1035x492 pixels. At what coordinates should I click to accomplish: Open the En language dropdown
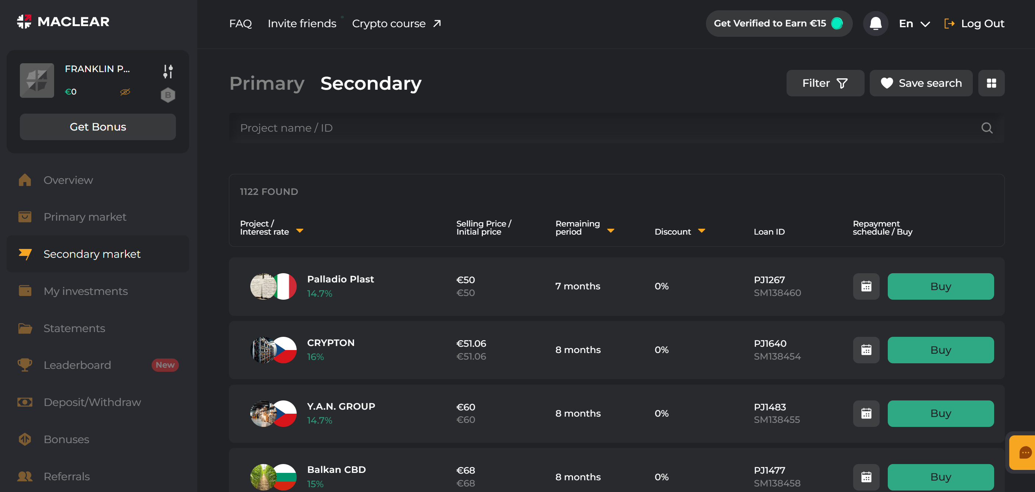click(x=915, y=24)
